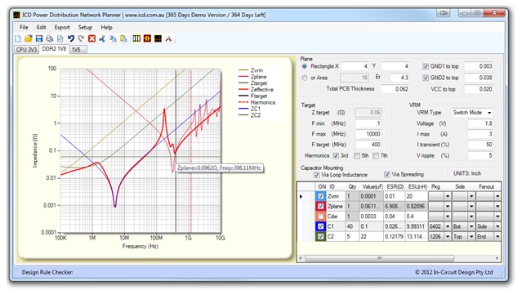522x295 pixels.
Task: Enable the 5th harmonic checkbox
Action: pyautogui.click(x=357, y=155)
